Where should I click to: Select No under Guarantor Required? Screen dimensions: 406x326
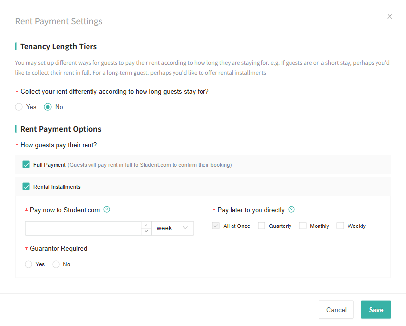pyautogui.click(x=55, y=264)
